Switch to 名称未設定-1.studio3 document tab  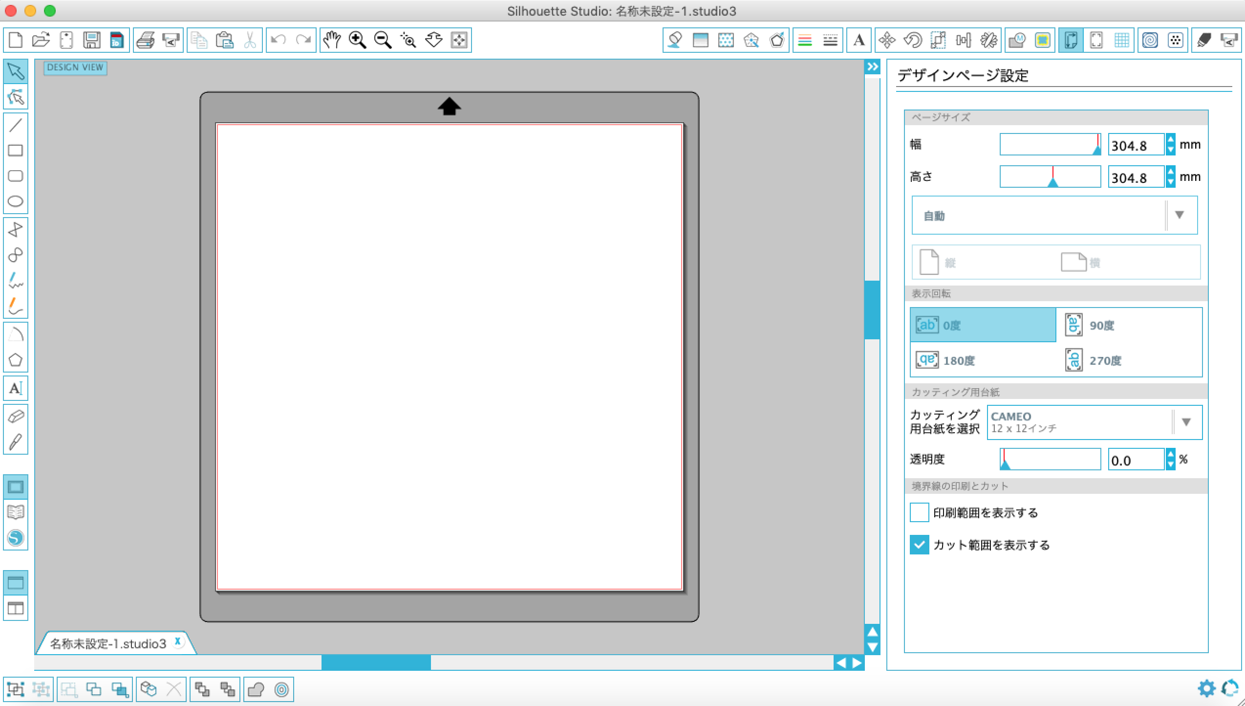click(x=108, y=644)
